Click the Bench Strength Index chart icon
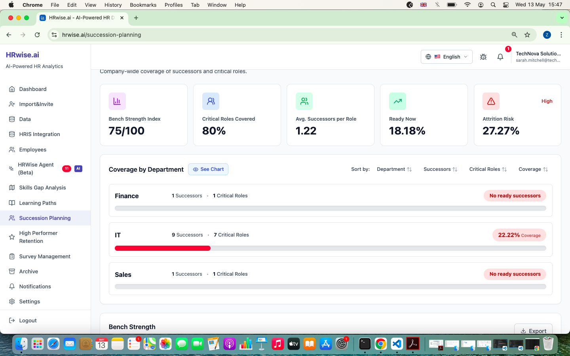570x356 pixels. click(117, 101)
